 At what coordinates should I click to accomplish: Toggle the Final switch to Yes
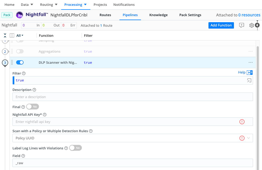coord(33,107)
